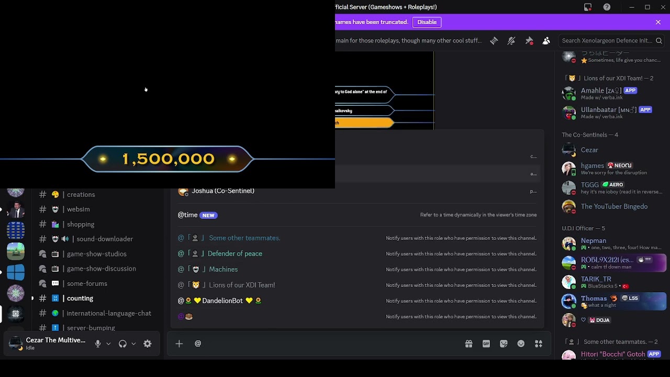Pick the Machines role mention
Image resolution: width=670 pixels, height=377 pixels.
coord(358,269)
